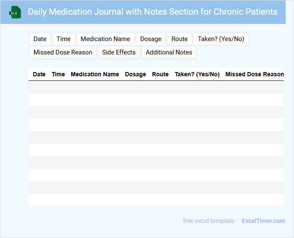This screenshot has height=238, width=294.
Task: Click the Dosage column header
Action: coord(135,74)
